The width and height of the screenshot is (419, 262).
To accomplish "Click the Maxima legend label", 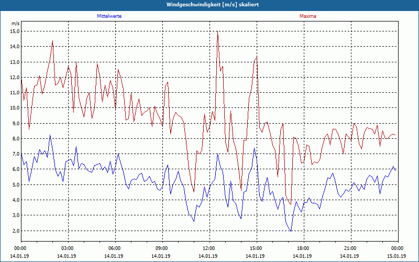I will pyautogui.click(x=308, y=16).
